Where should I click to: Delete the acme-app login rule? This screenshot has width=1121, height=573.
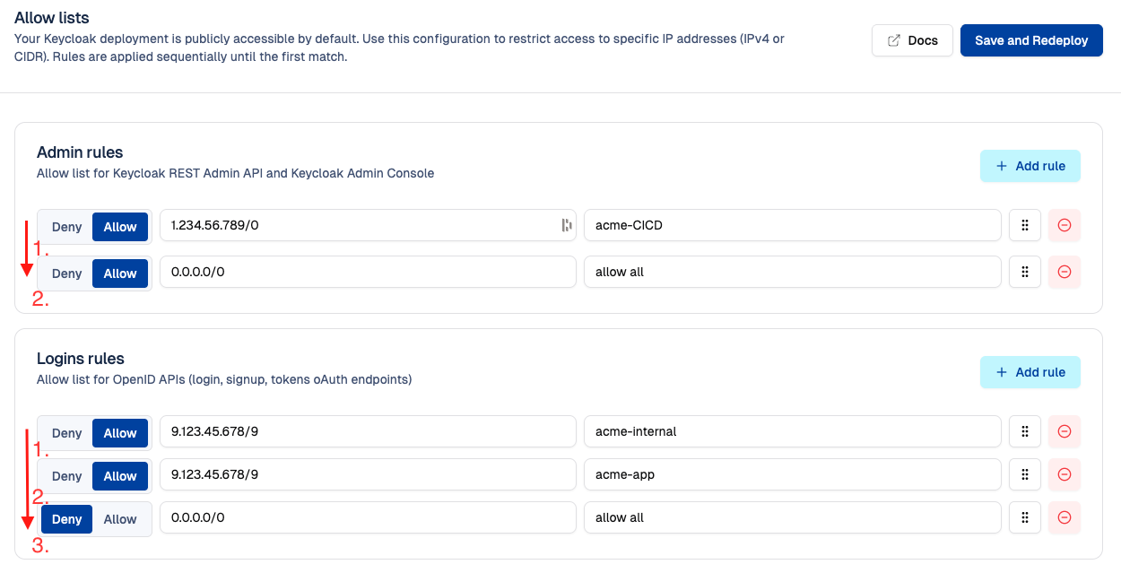[1065, 474]
